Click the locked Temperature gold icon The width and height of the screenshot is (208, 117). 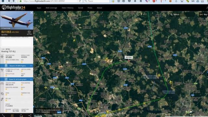22,95
